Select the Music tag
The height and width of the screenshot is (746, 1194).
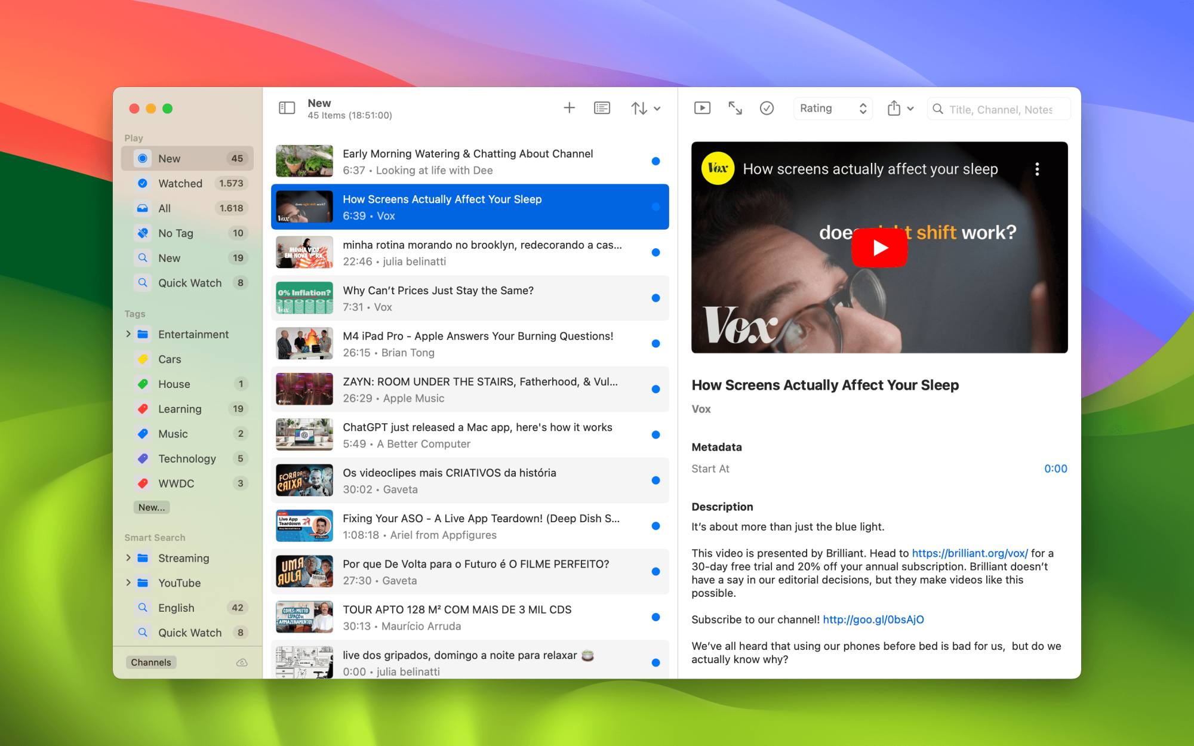click(x=187, y=434)
